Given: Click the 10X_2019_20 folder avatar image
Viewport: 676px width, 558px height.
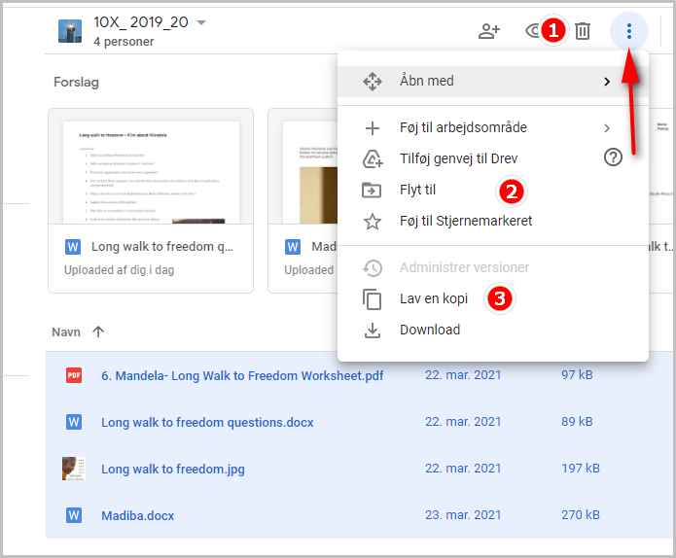Looking at the screenshot, I should point(70,31).
